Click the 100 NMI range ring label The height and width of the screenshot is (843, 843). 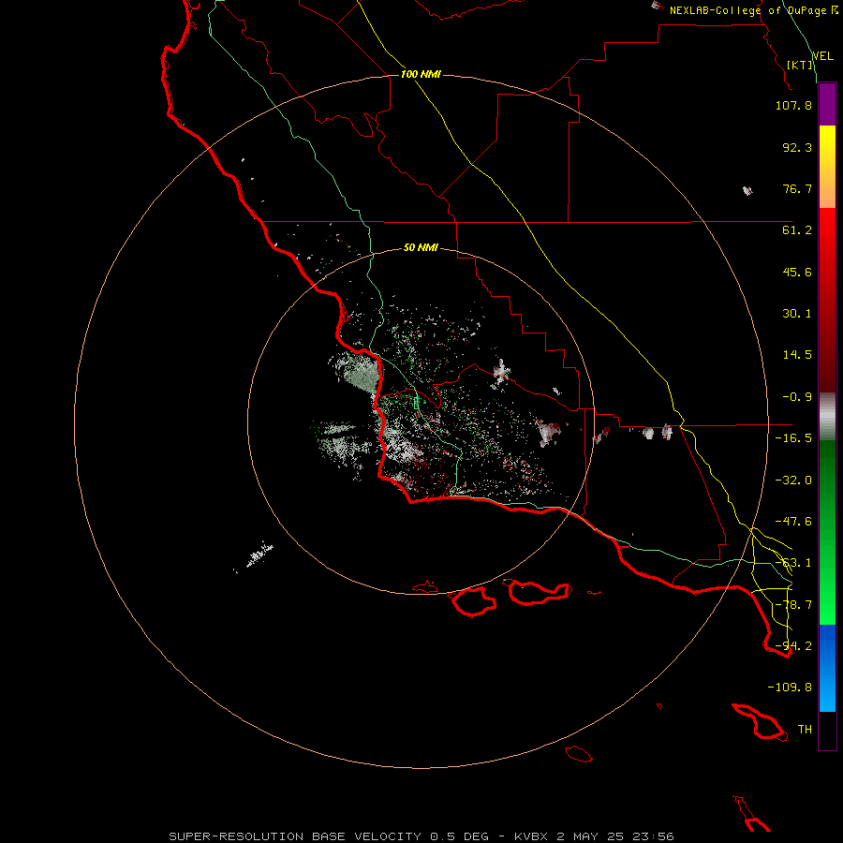pyautogui.click(x=421, y=74)
